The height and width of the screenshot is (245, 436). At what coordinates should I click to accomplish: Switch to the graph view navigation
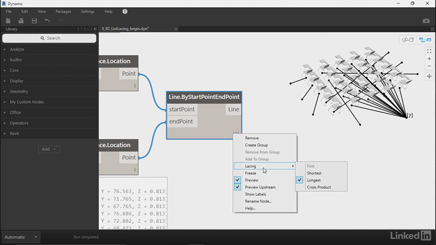point(425,40)
